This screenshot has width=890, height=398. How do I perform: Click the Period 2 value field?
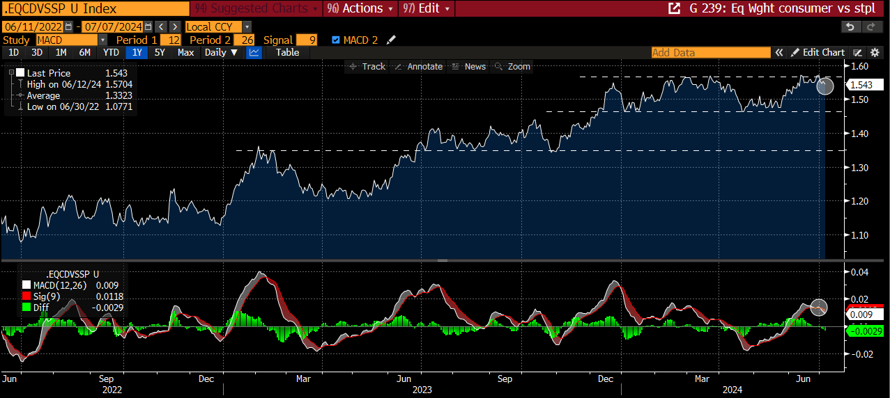(x=243, y=40)
